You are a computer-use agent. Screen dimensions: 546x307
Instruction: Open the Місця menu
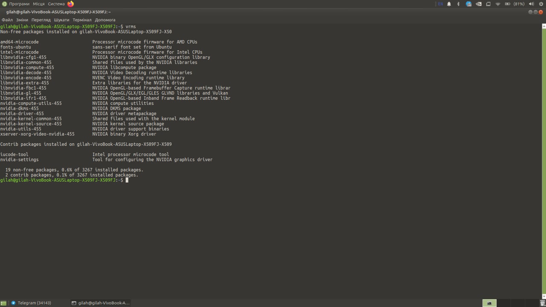point(39,4)
